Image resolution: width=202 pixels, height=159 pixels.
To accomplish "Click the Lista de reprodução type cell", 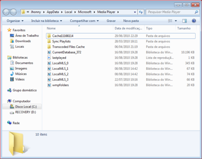I will (160, 58).
